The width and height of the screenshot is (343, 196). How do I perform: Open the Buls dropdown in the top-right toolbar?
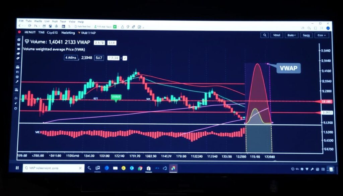(x=291, y=35)
